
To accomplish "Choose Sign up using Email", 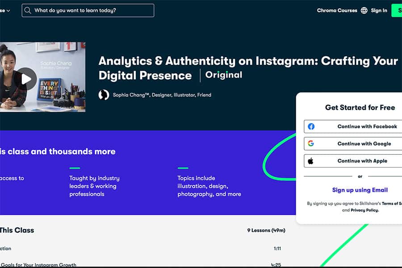I will click(x=360, y=190).
